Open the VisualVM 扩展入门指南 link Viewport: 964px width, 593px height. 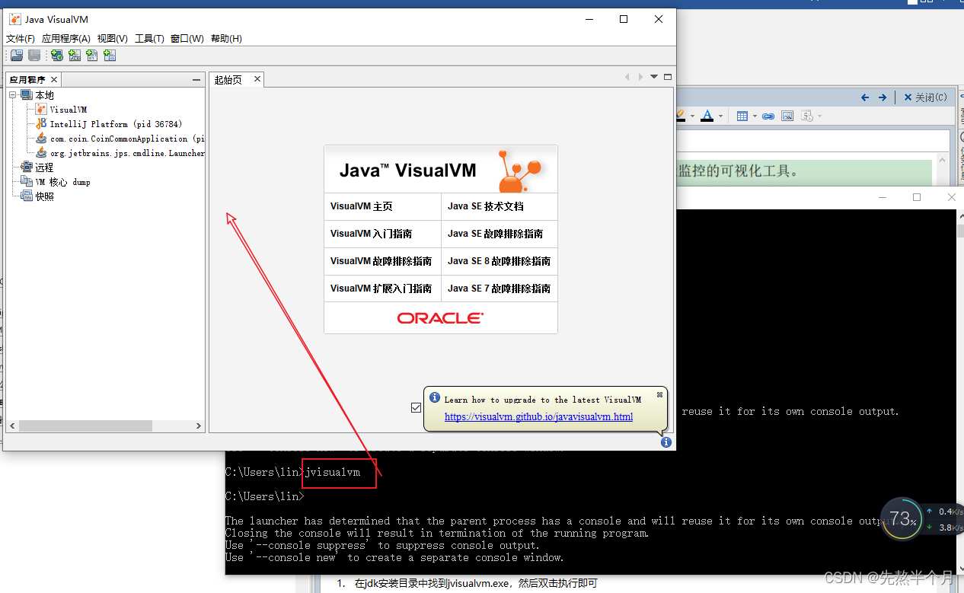point(381,289)
